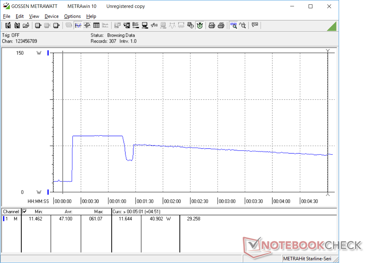Click the Min value 11.462
The image size is (365, 263).
point(35,219)
